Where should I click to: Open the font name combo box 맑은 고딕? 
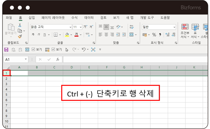point(51,27)
